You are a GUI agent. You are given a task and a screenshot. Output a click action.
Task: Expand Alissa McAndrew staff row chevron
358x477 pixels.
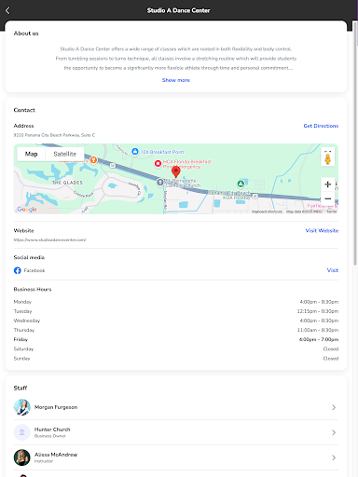click(334, 457)
